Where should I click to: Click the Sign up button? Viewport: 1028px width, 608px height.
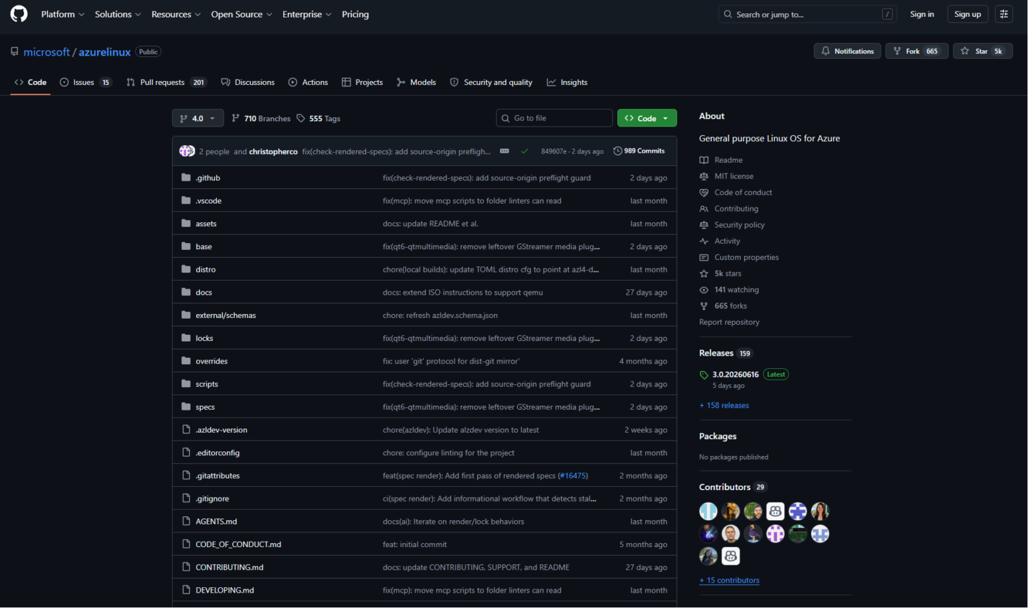click(x=967, y=14)
